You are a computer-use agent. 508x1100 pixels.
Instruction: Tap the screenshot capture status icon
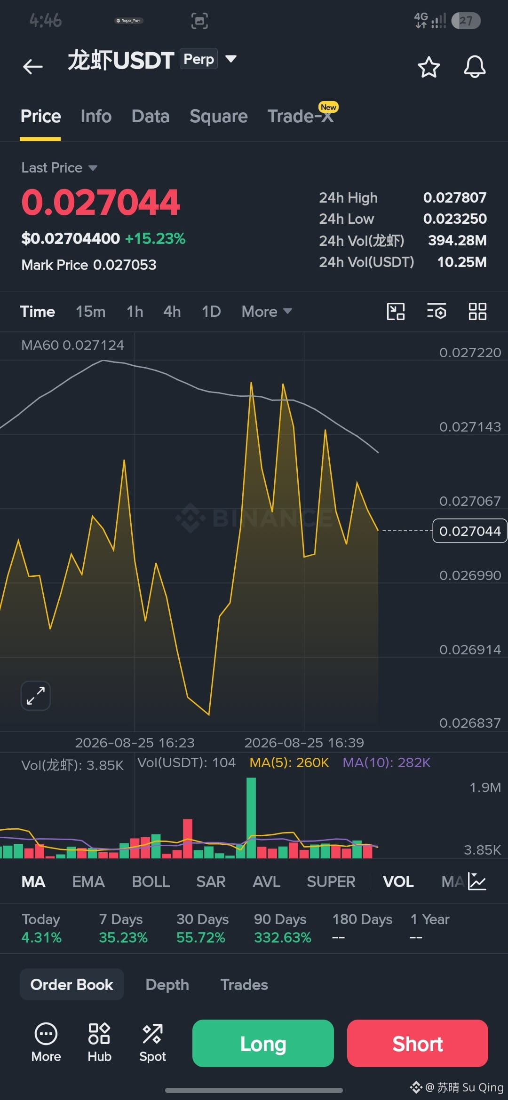tap(199, 21)
